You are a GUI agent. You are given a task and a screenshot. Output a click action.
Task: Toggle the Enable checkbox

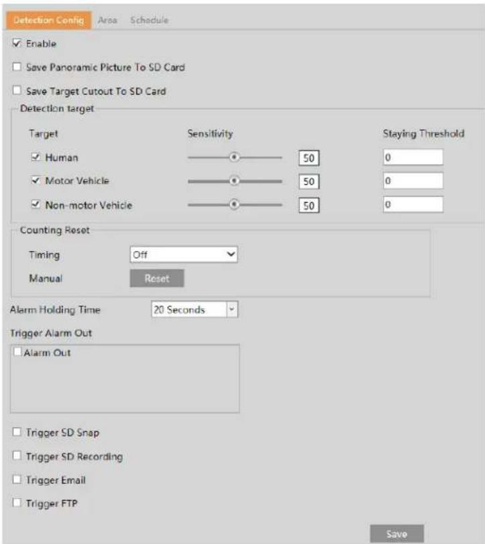click(17, 44)
